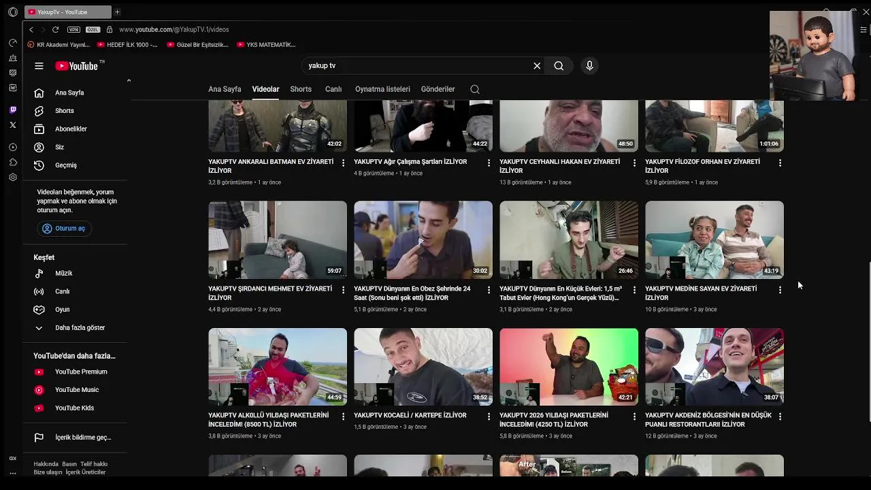This screenshot has height=490, width=871.
Task: Start voice search with microphone icon
Action: [589, 66]
